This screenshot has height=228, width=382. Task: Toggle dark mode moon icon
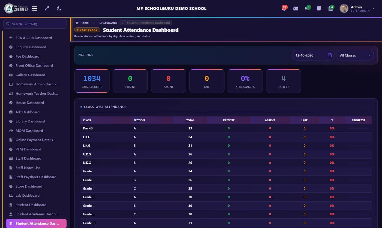tap(59, 8)
